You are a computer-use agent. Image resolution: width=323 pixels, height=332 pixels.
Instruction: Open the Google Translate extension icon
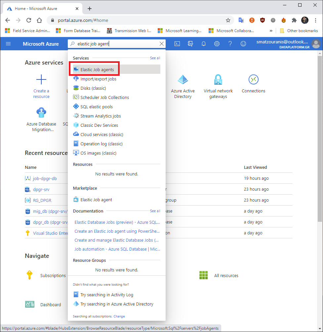(241, 20)
